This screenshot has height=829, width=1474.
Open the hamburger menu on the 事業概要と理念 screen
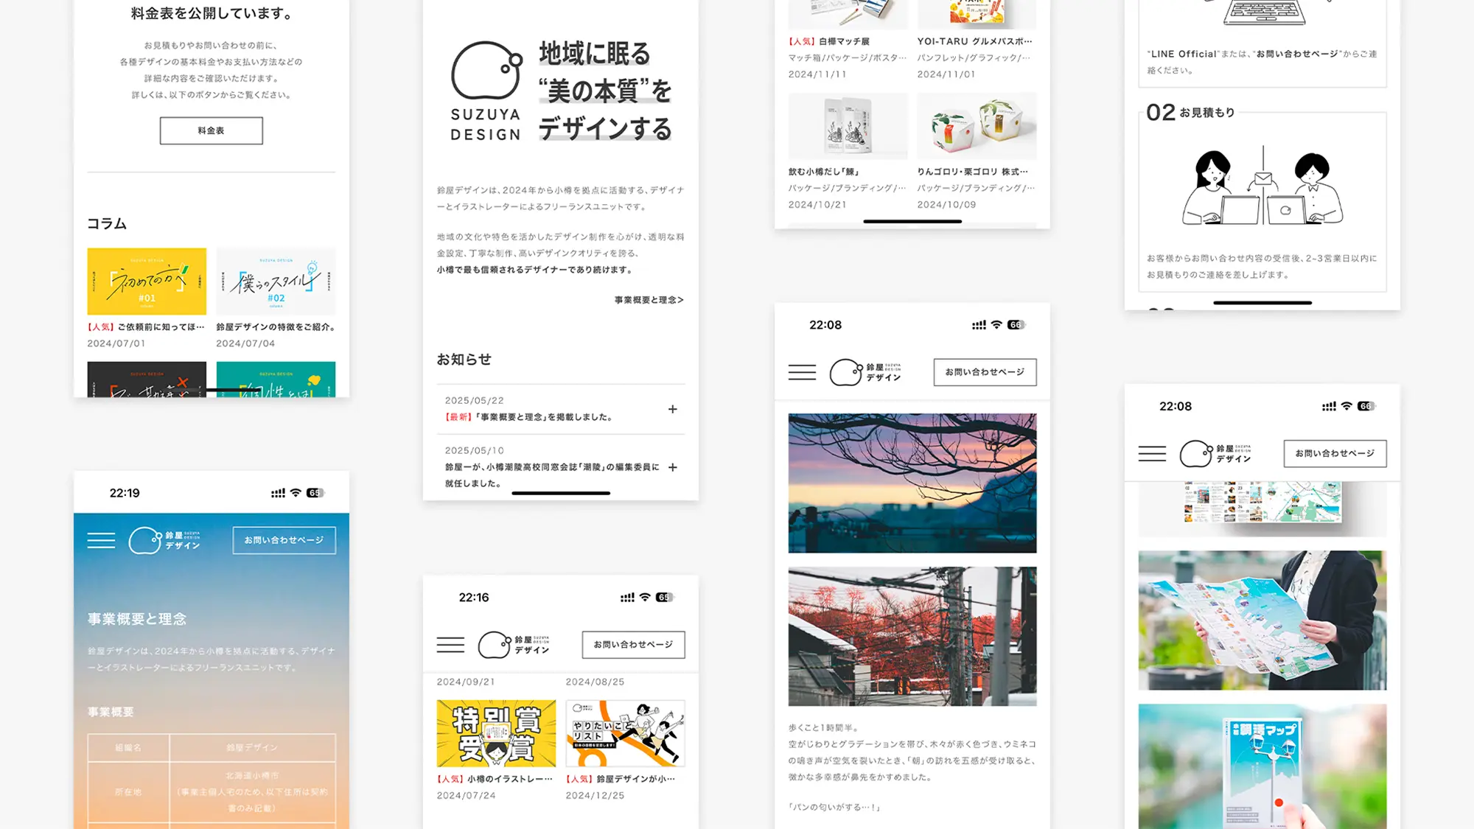pos(101,540)
